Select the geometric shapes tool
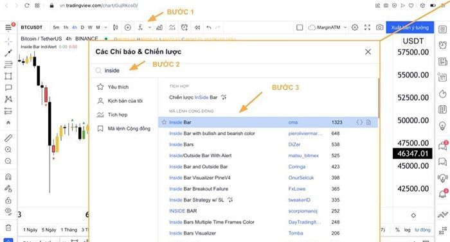The height and width of the screenshot is (242, 450). (x=8, y=76)
